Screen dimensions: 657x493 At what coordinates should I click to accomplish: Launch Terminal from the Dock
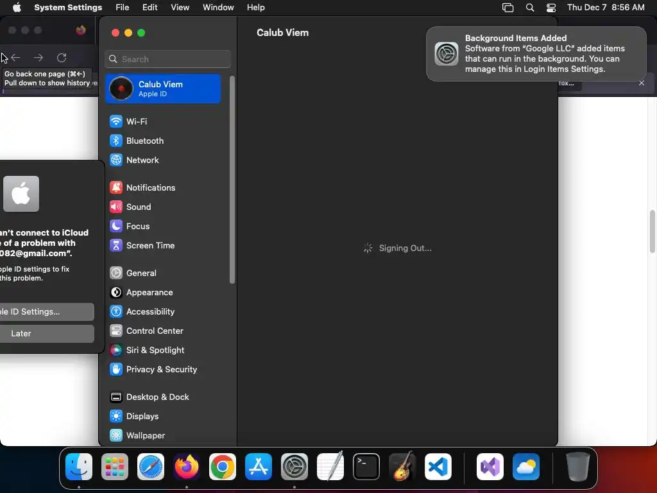366,467
